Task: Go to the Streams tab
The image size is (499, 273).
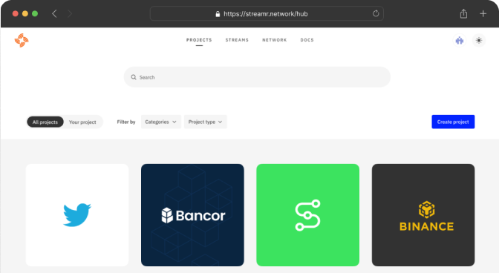Action: [237, 40]
